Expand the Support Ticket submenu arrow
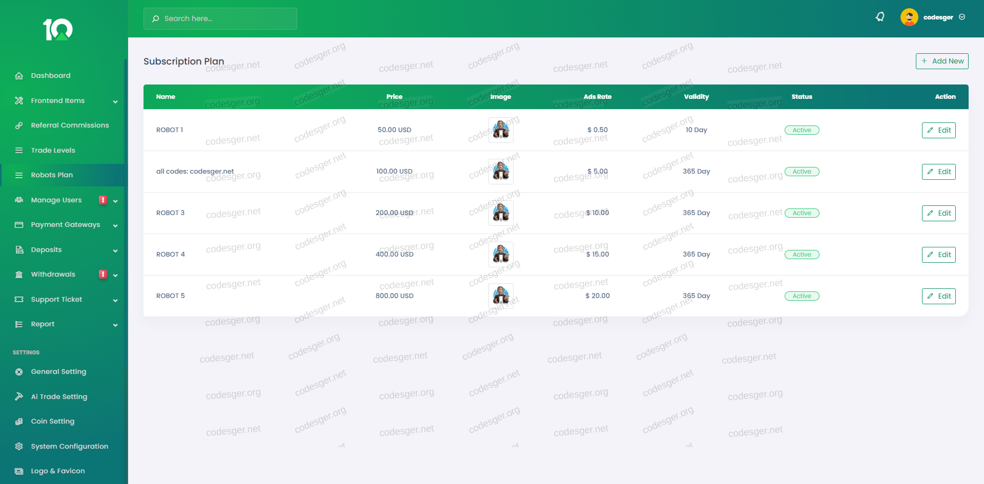Viewport: 984px width, 484px height. coord(115,300)
